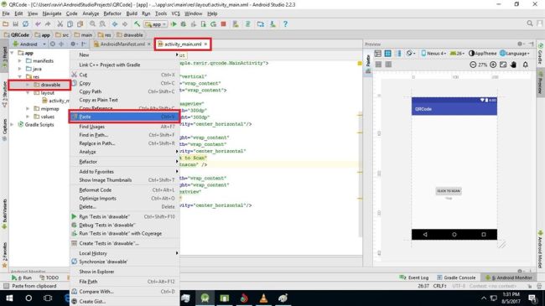Select Paste in the context menu
This screenshot has width=545, height=306.
click(x=125, y=117)
